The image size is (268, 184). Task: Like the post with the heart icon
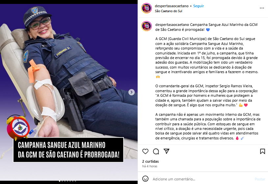(x=145, y=151)
